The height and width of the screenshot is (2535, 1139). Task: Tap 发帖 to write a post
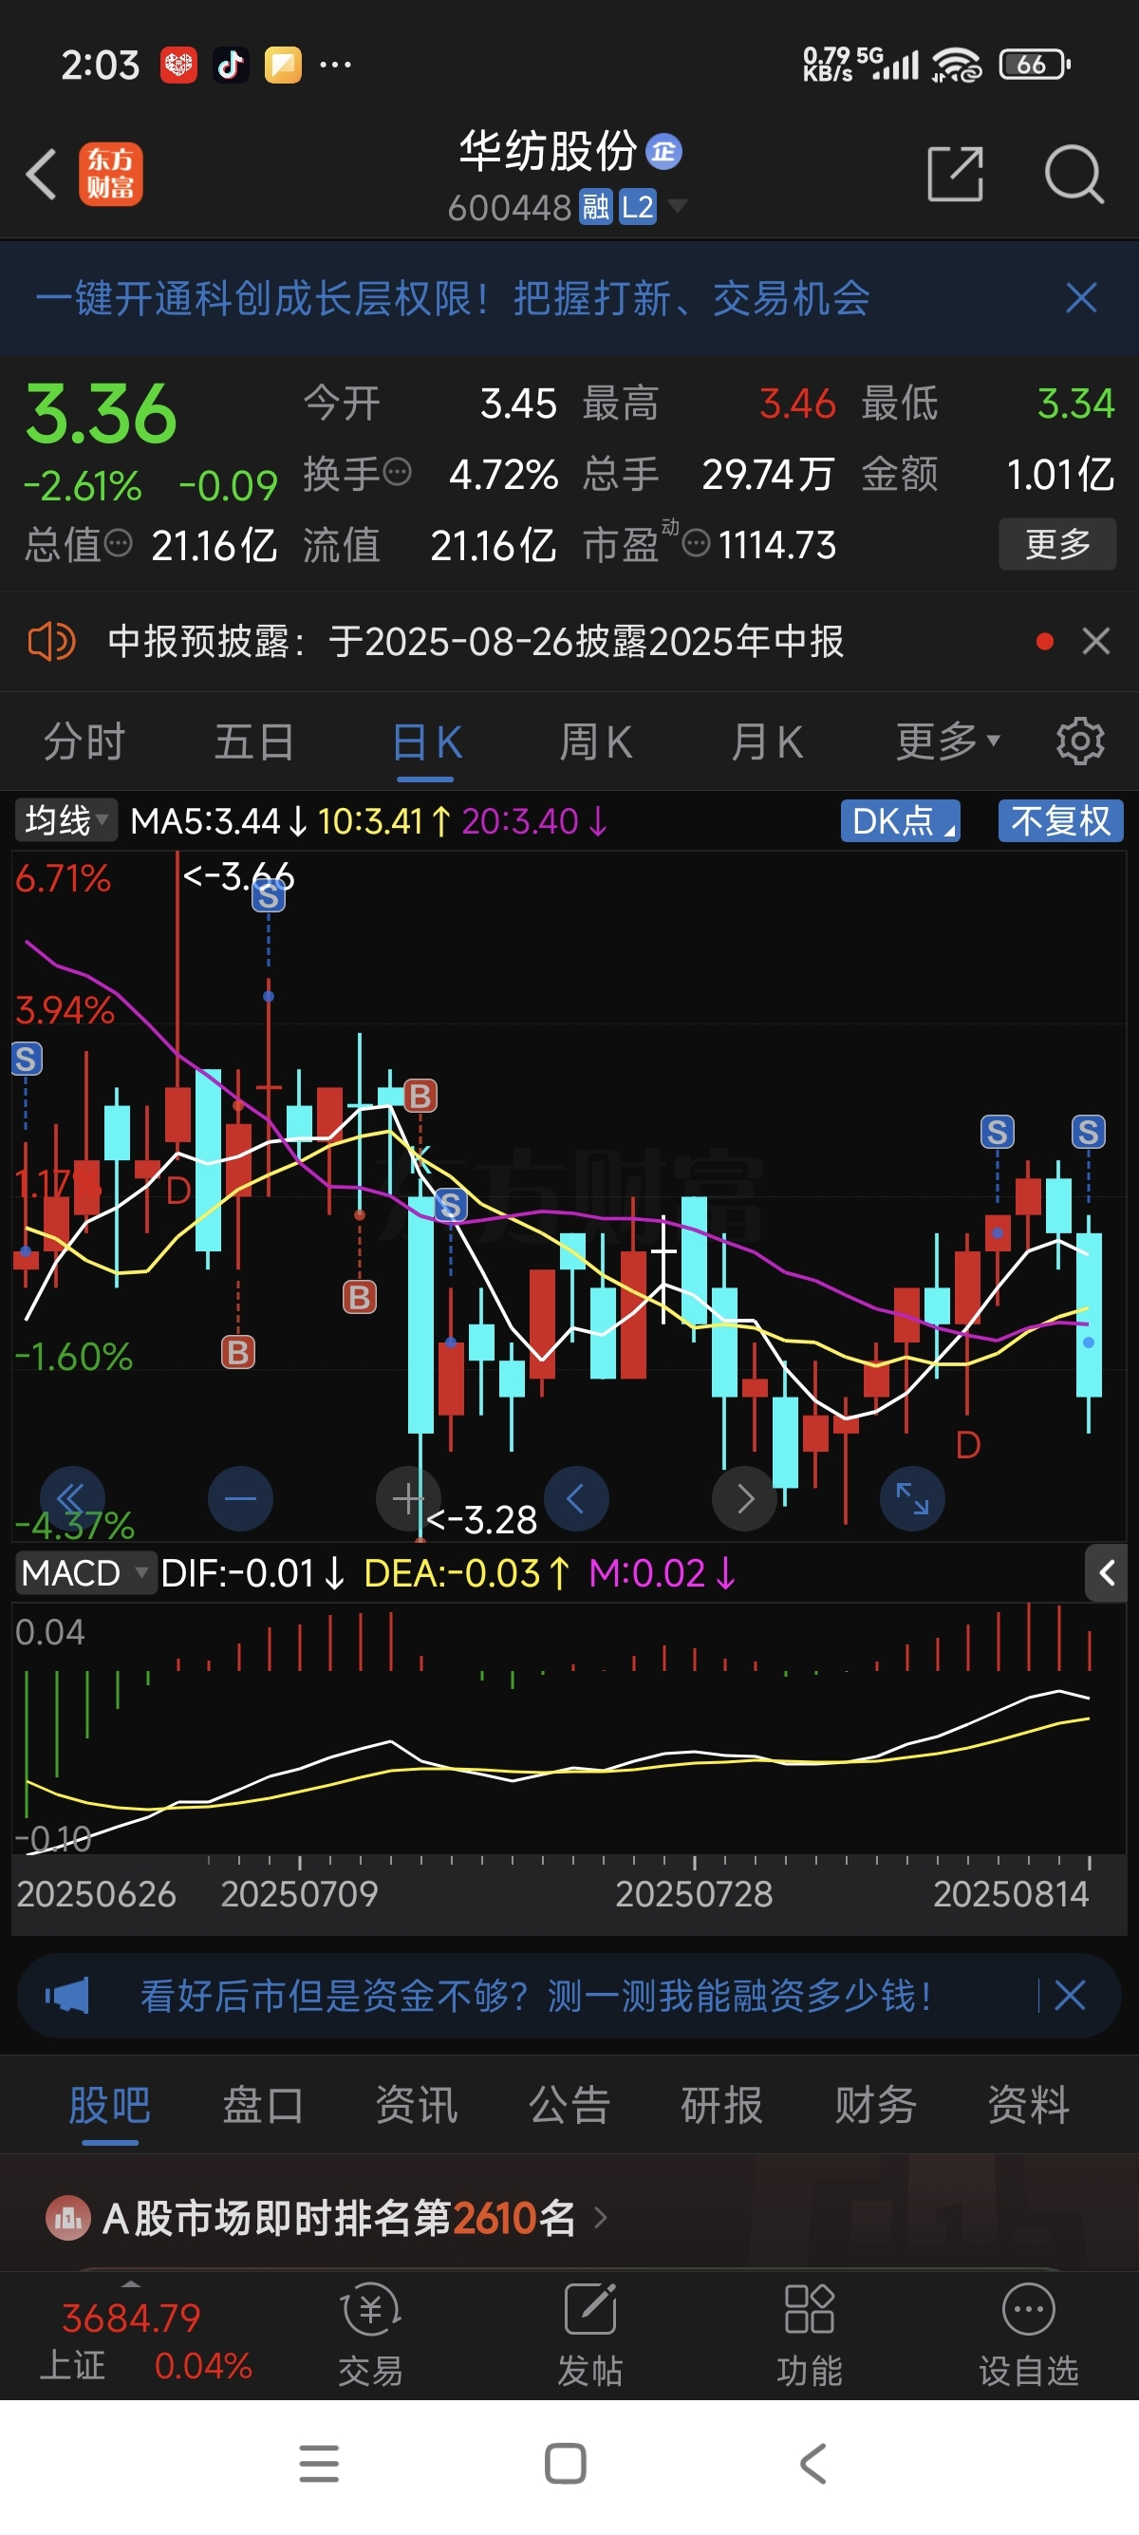click(x=590, y=2335)
